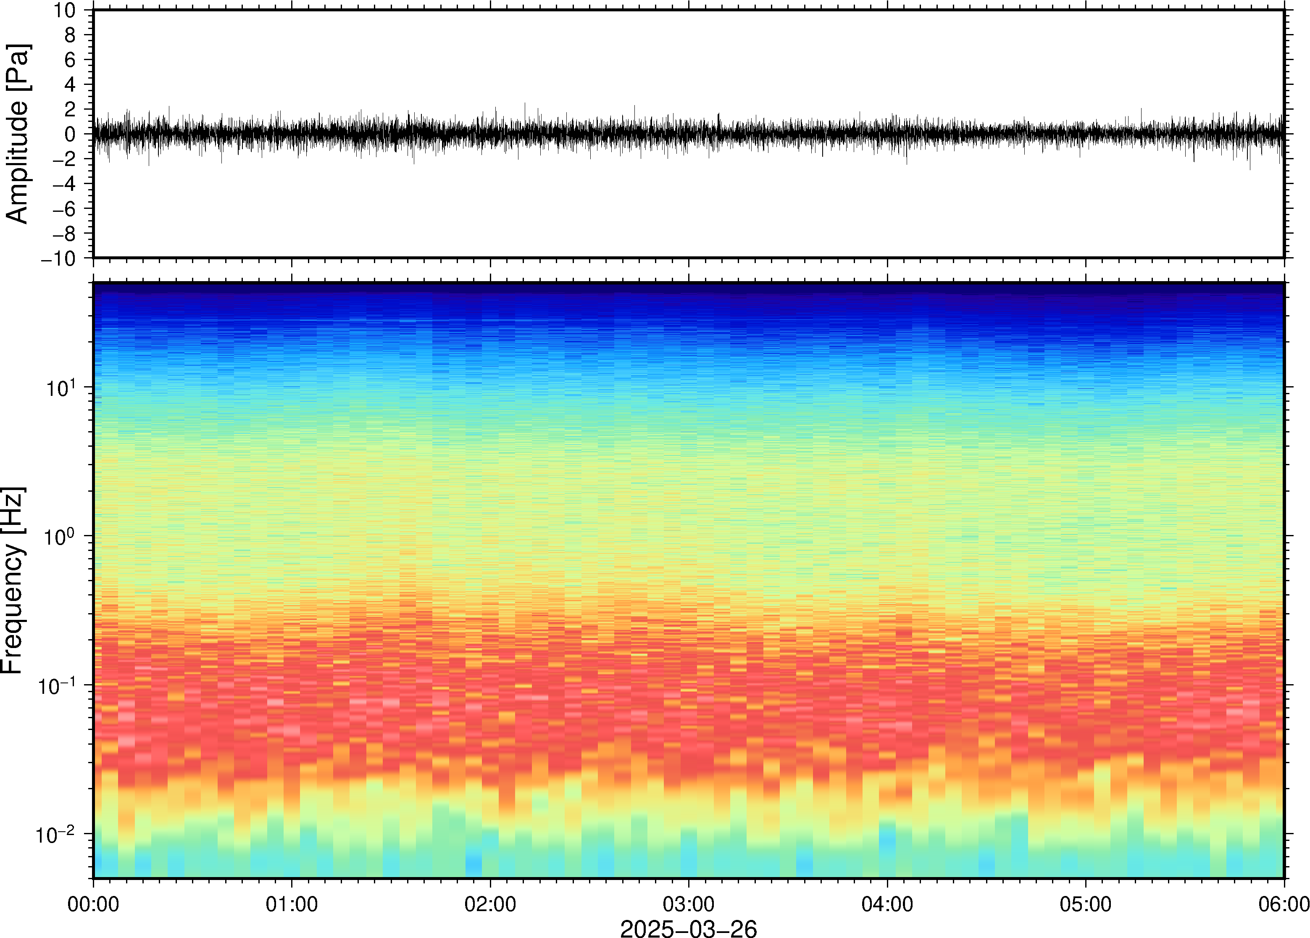The width and height of the screenshot is (1310, 938).
Task: Click the "00:00" time tick label
Action: (94, 904)
